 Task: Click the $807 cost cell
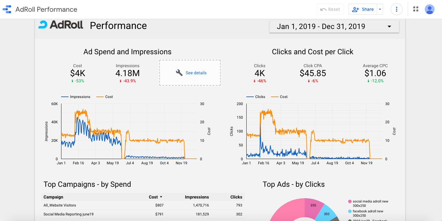click(x=160, y=205)
